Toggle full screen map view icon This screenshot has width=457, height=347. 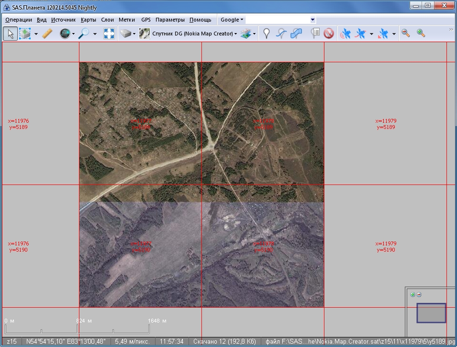click(109, 34)
